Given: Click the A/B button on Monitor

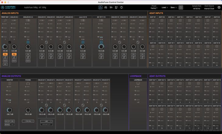Looking at the screenshot, I should click(12, 125).
